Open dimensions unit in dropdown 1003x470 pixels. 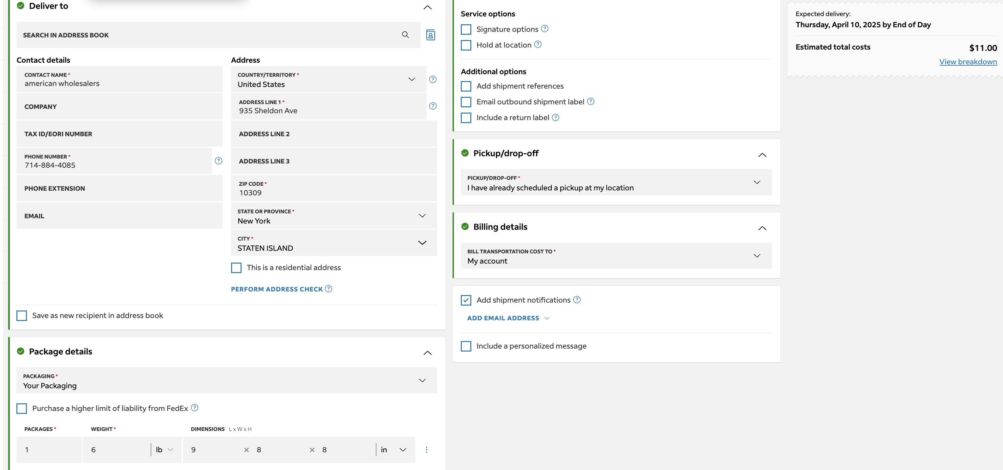pos(394,450)
